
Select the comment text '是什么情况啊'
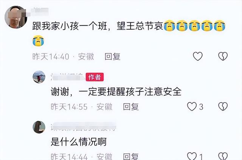point(79,142)
